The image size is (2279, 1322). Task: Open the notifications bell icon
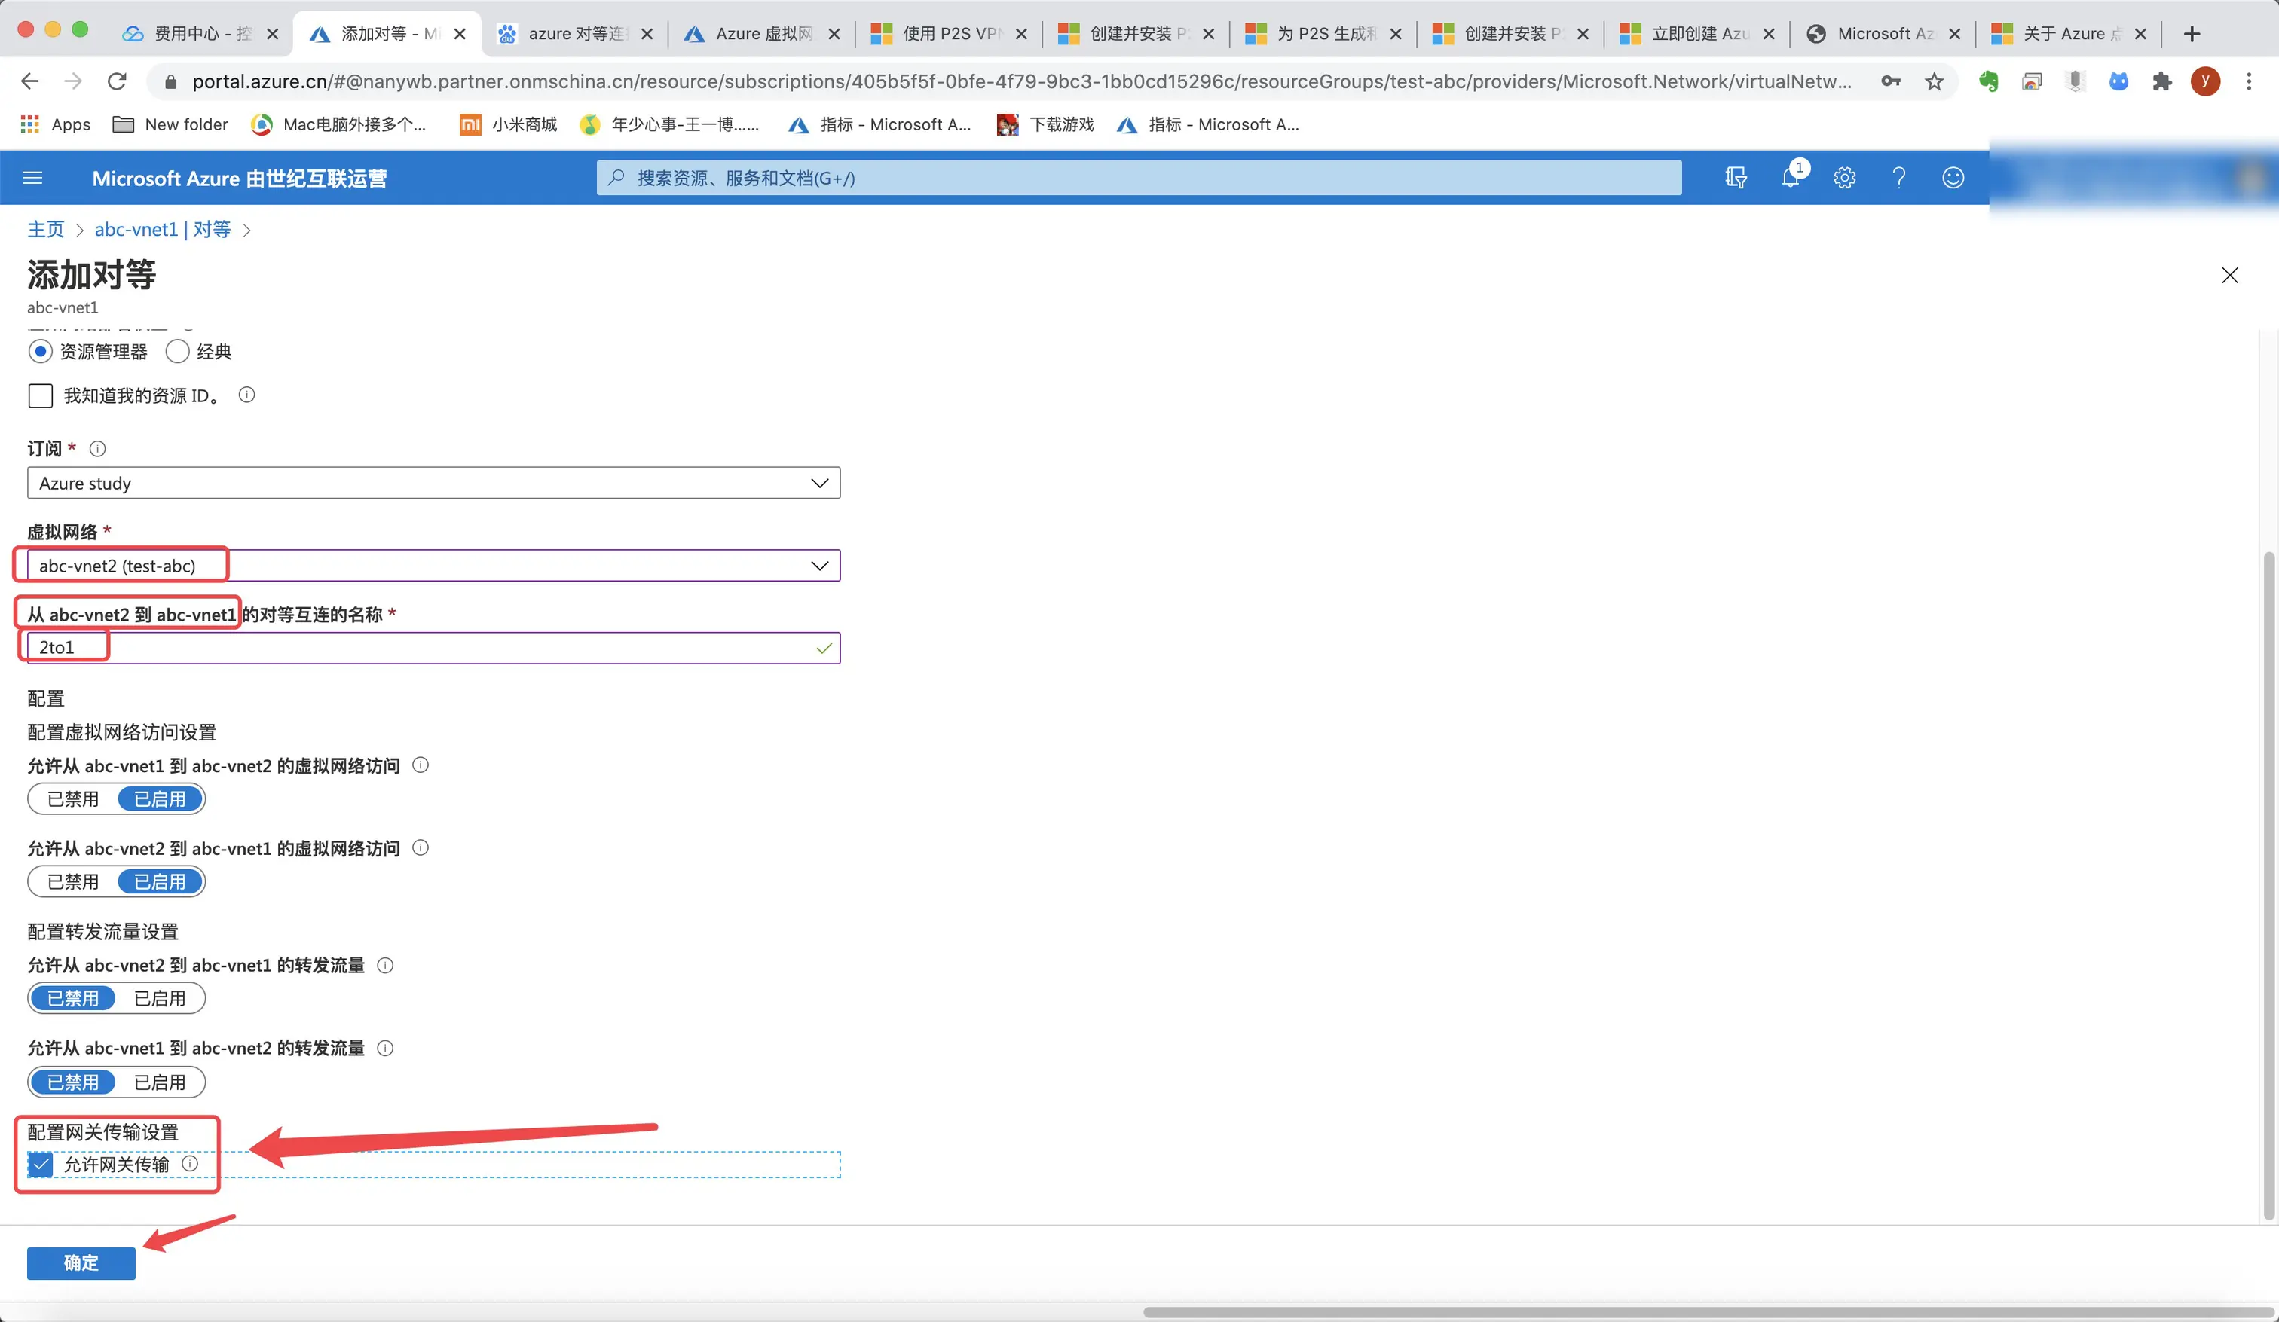pos(1790,178)
